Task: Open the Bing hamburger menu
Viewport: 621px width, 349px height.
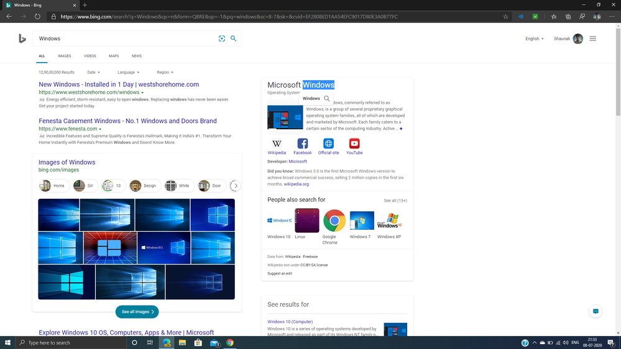Action: 593,39
